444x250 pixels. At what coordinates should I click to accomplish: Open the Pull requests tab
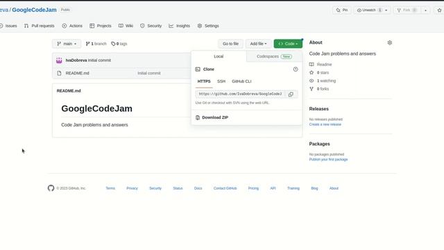(x=39, y=26)
